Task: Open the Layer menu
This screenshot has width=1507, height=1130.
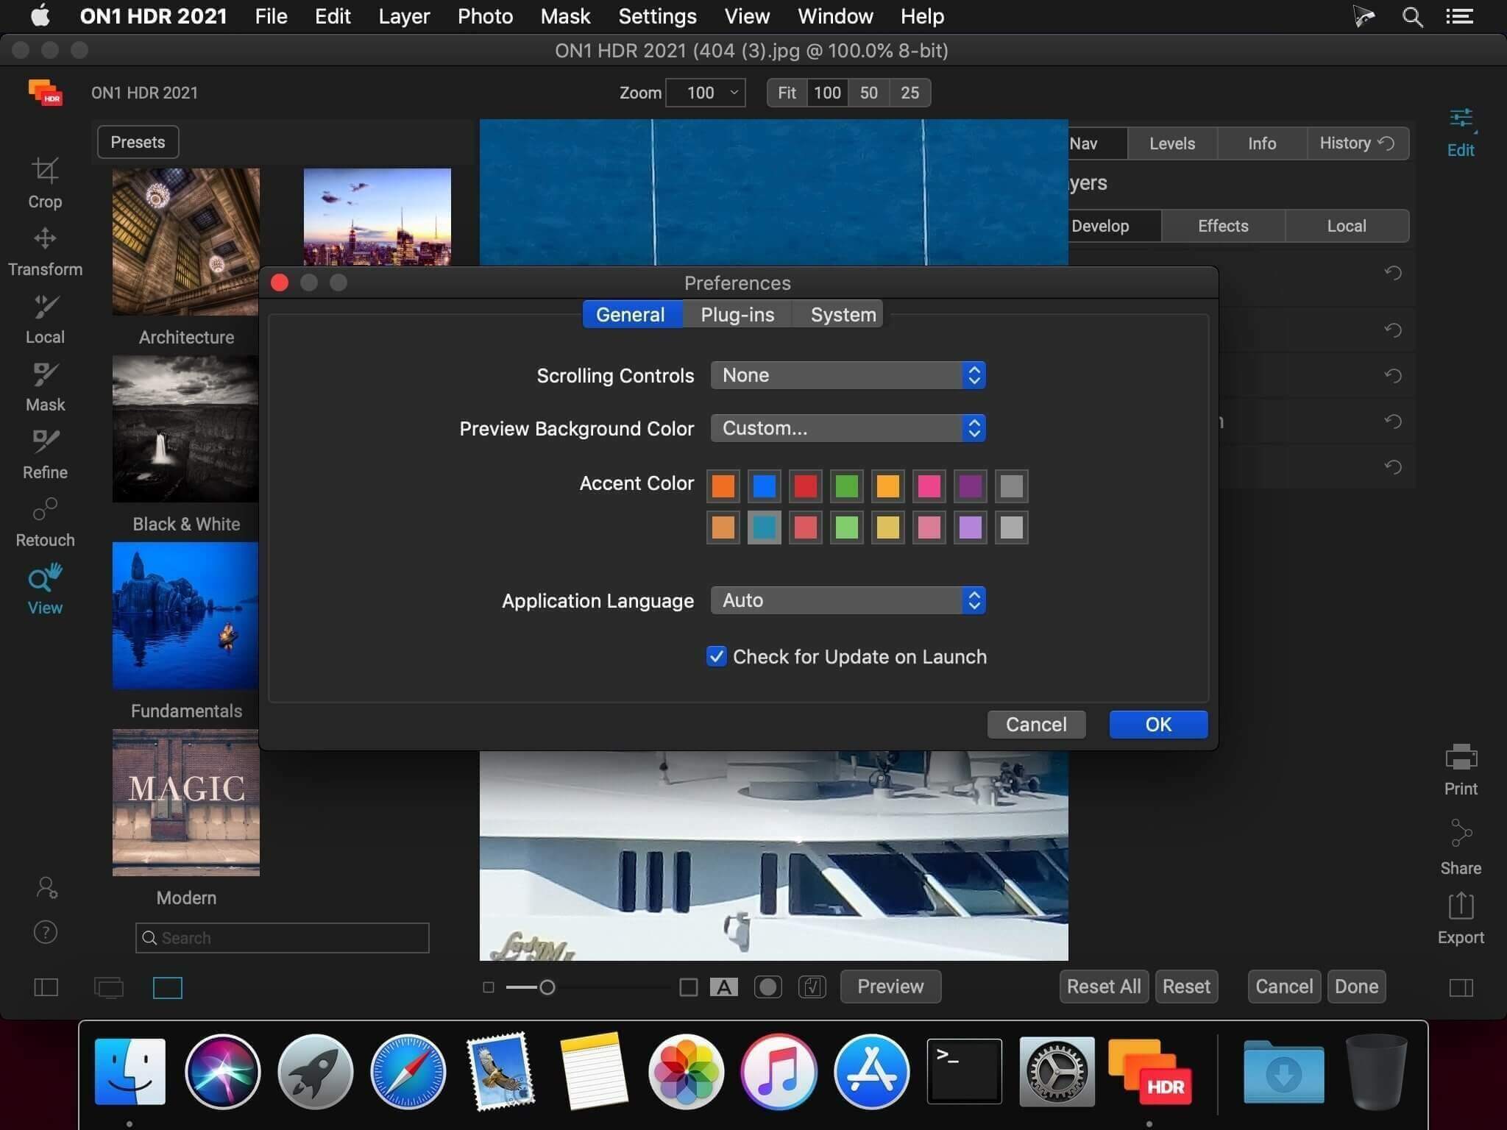Action: [404, 16]
